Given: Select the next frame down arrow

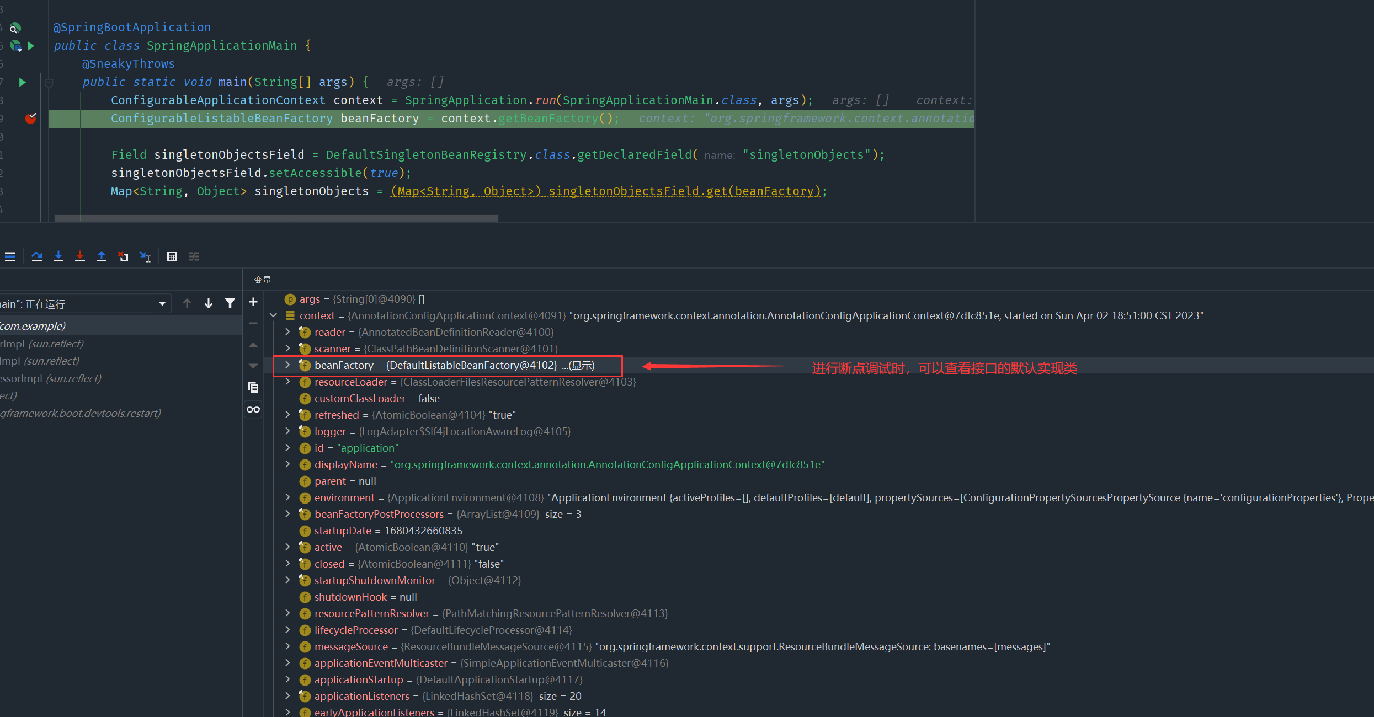Looking at the screenshot, I should [209, 303].
